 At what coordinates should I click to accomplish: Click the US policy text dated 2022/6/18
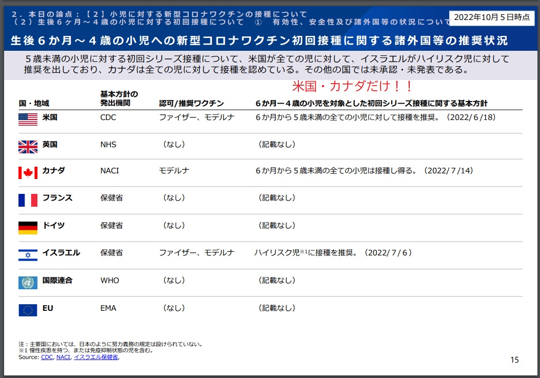point(376,117)
